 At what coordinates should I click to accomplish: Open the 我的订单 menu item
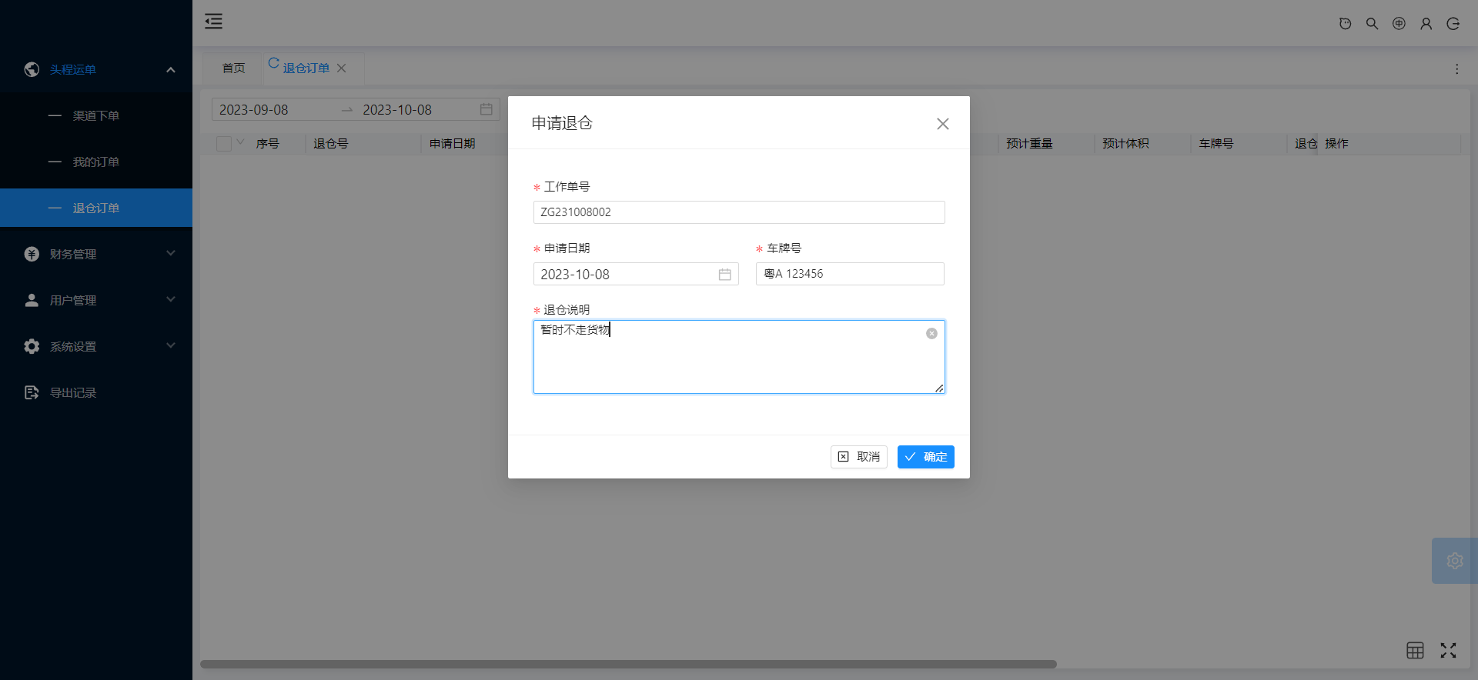[96, 162]
